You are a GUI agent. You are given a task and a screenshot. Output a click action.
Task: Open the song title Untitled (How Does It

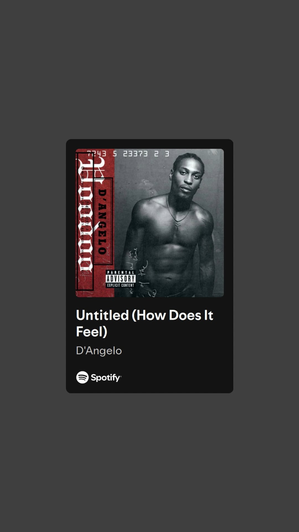[145, 315]
